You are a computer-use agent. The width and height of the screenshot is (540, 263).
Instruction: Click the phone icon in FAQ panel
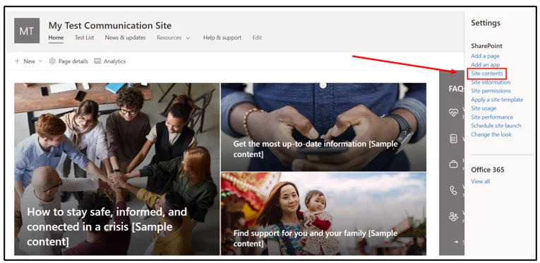(x=454, y=190)
